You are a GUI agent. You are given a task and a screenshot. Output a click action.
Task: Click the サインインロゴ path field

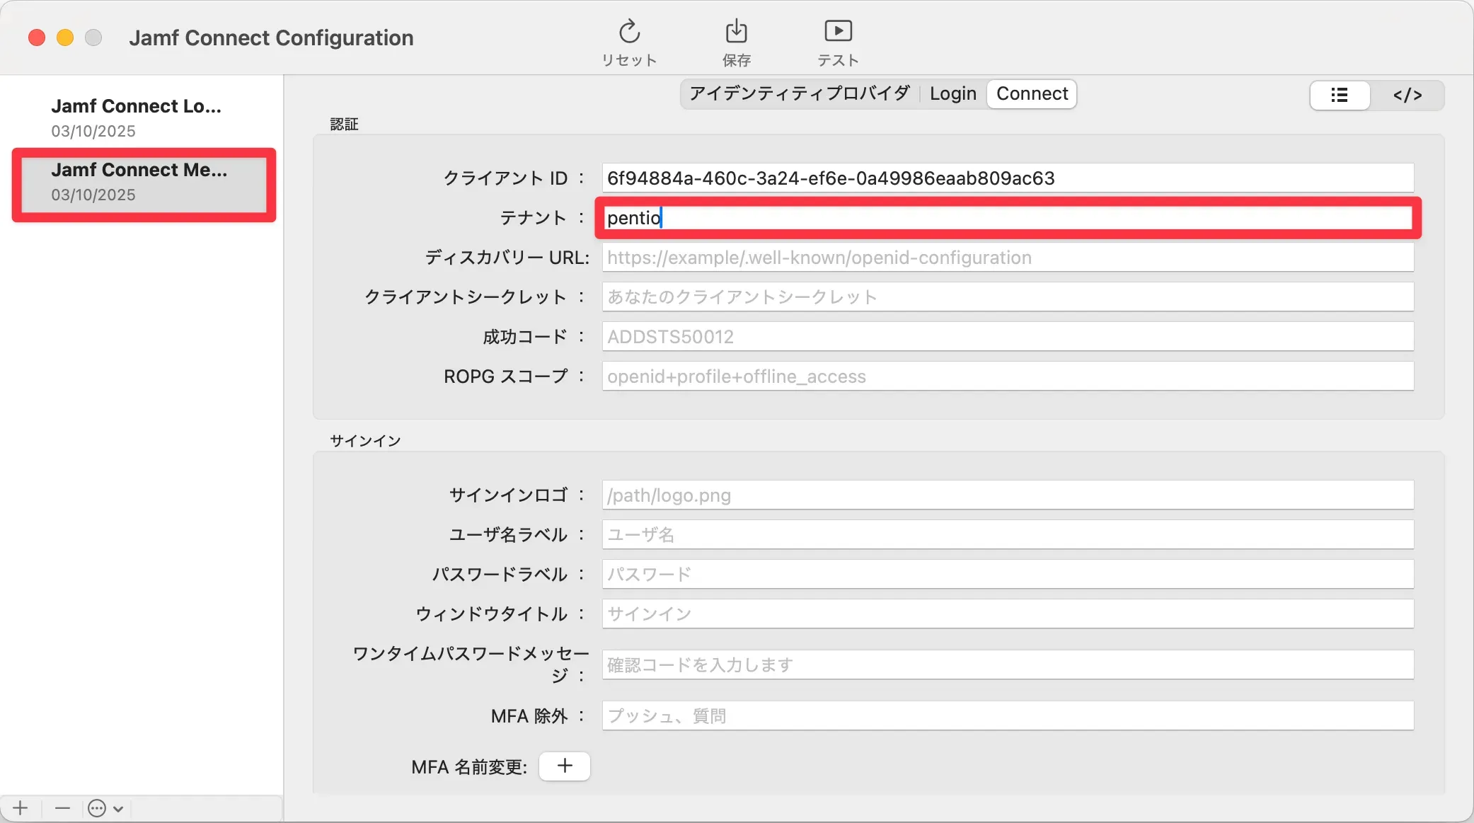coord(1007,495)
